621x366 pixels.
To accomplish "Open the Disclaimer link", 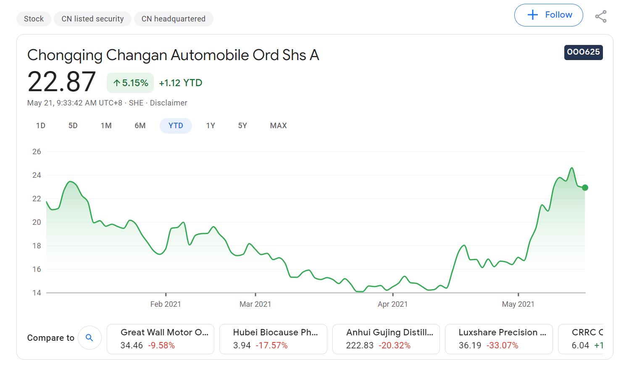I will [x=168, y=103].
